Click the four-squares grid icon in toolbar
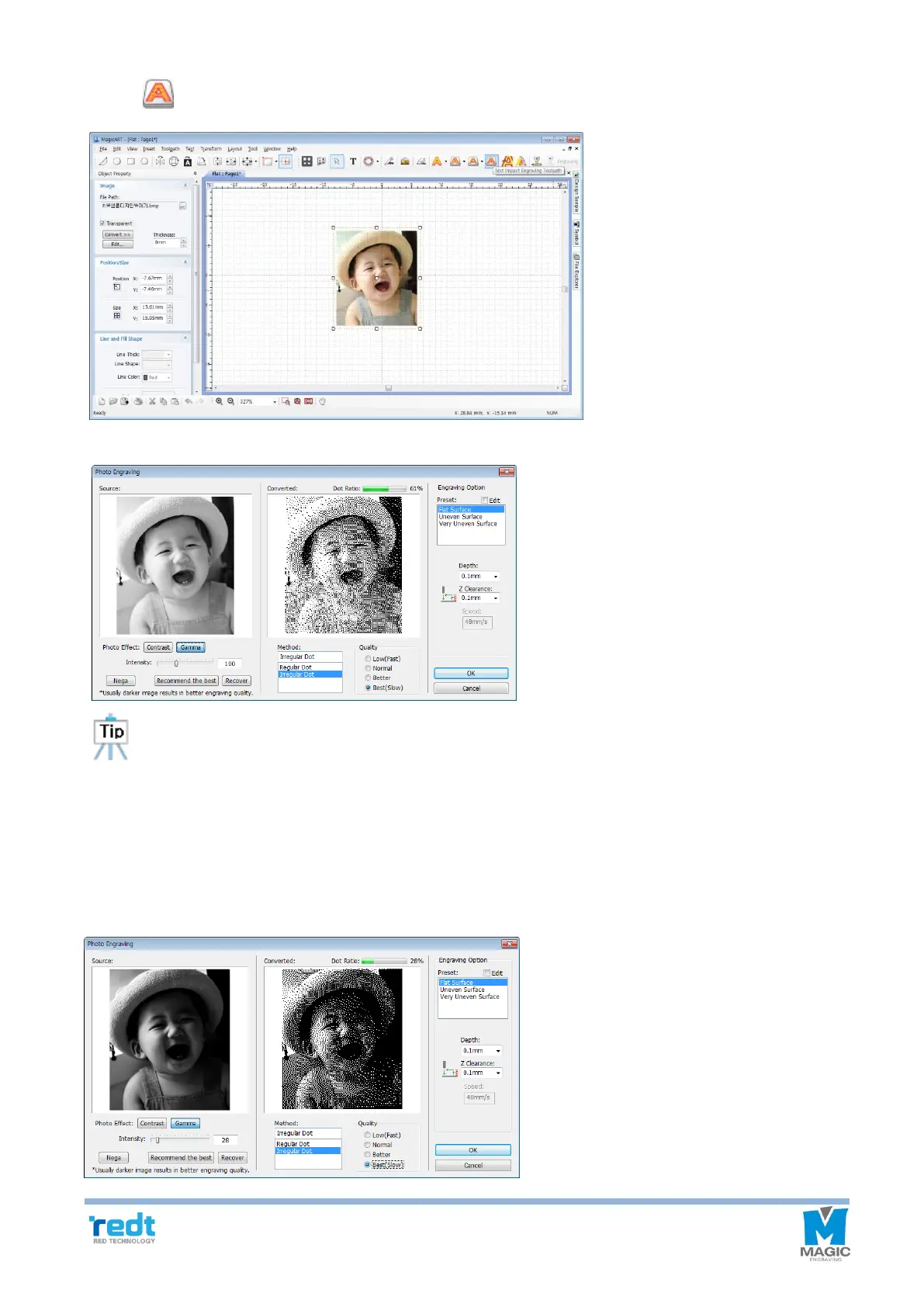Viewport: 924px width, 1307px height. 307,161
